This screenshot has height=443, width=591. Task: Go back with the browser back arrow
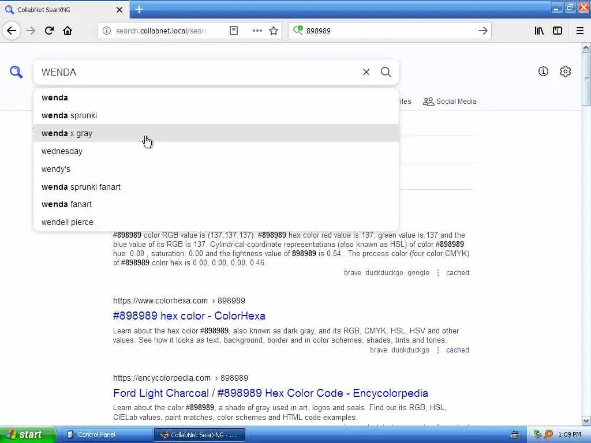(x=12, y=31)
